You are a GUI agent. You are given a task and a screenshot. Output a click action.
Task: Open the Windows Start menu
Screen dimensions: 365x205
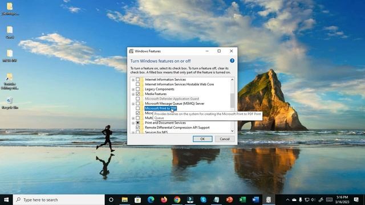pos(6,200)
